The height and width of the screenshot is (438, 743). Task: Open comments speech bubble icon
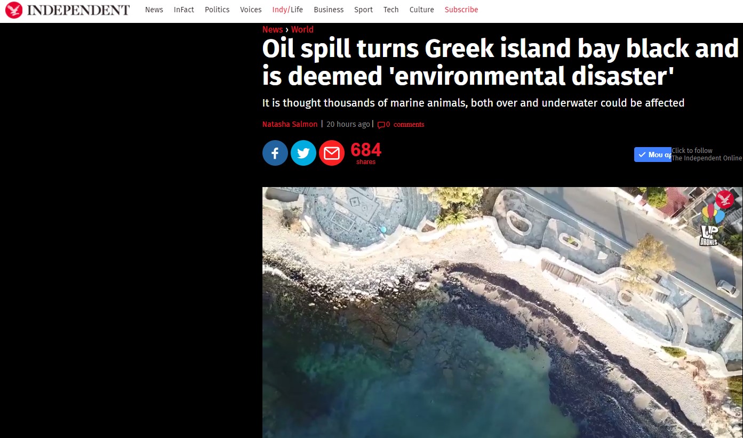381,125
